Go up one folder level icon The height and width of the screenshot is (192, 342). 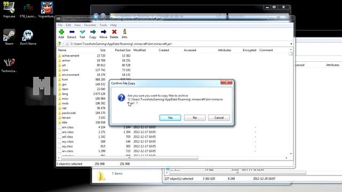[59, 44]
